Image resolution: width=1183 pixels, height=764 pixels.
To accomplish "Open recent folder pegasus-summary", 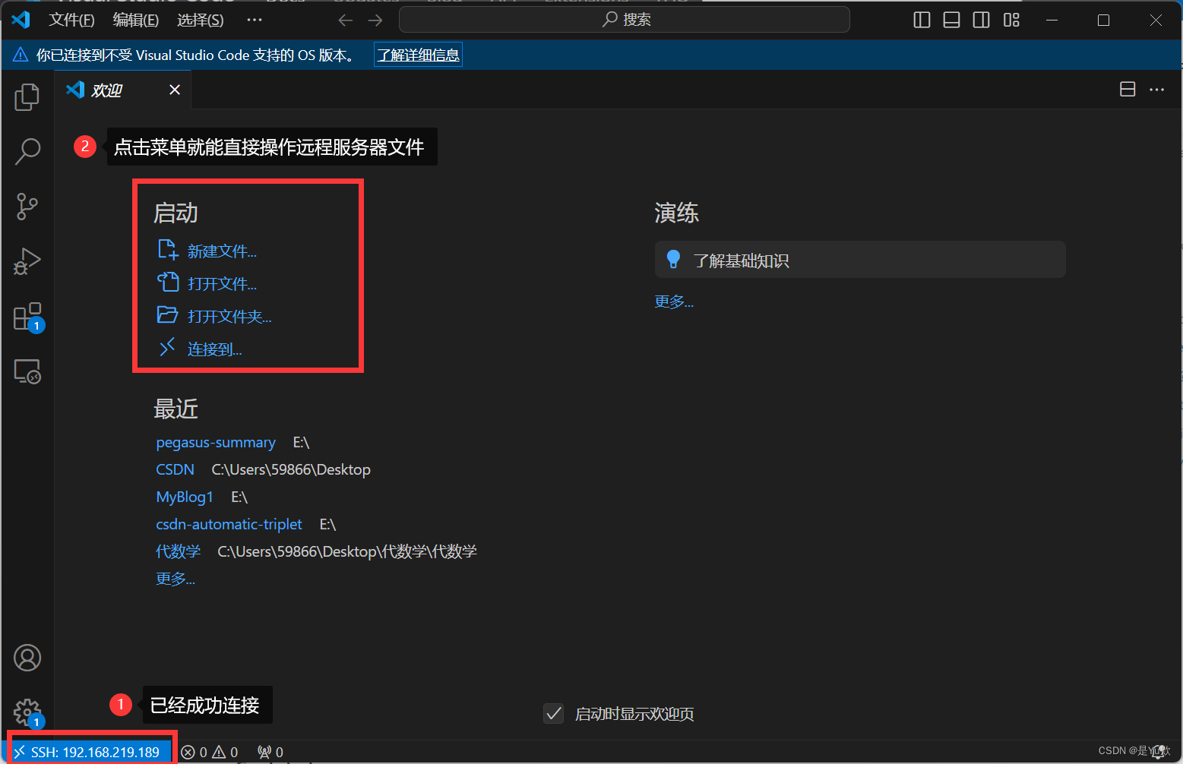I will (x=216, y=443).
